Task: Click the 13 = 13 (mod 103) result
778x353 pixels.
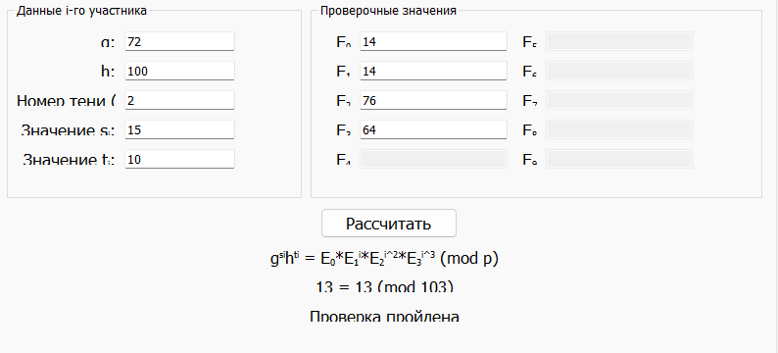Action: point(384,287)
